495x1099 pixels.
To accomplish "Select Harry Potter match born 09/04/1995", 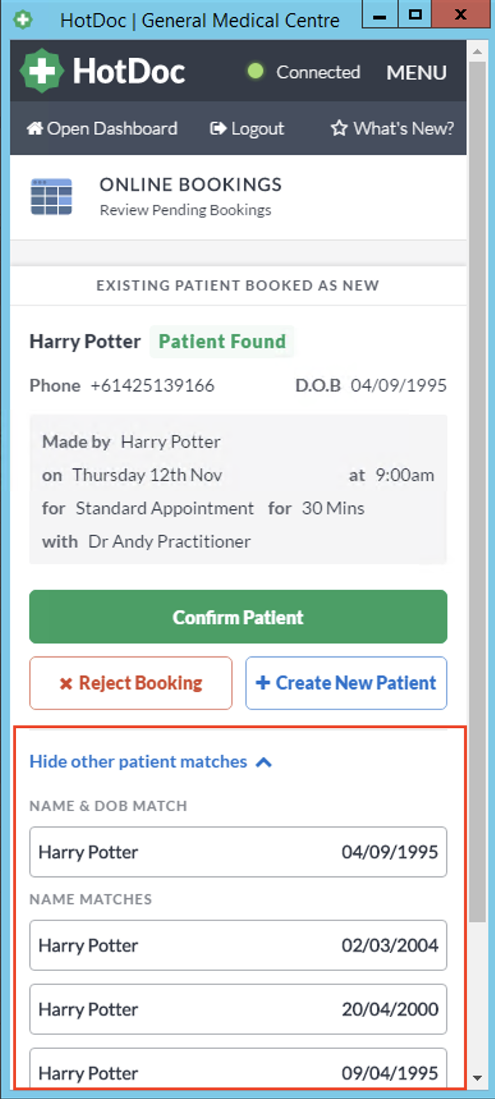I will pos(238,1069).
